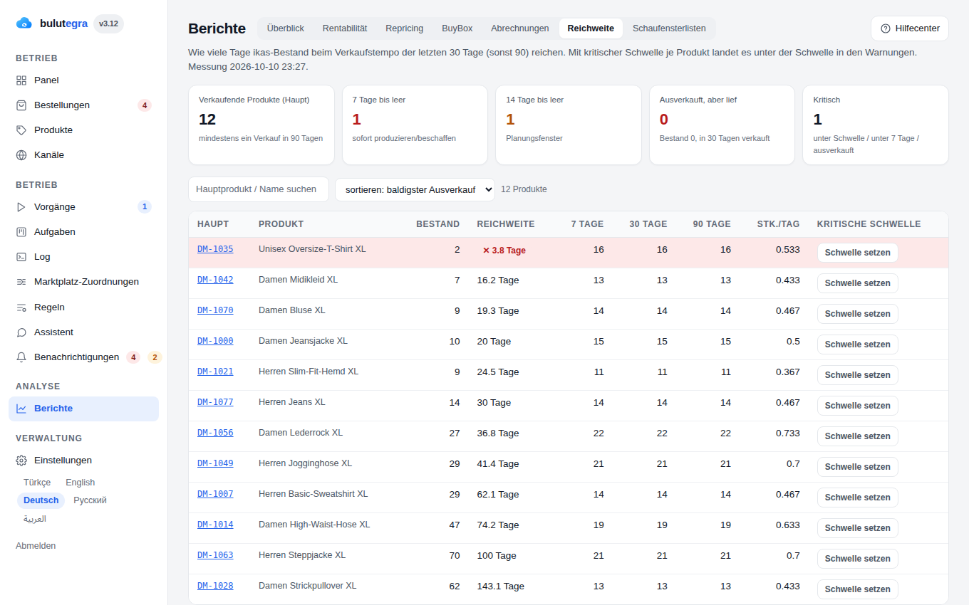This screenshot has height=605, width=969.
Task: Open the Log terminal icon
Action: [x=21, y=257]
